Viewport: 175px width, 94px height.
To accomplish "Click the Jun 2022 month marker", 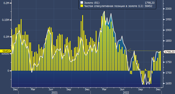I will [122, 89].
